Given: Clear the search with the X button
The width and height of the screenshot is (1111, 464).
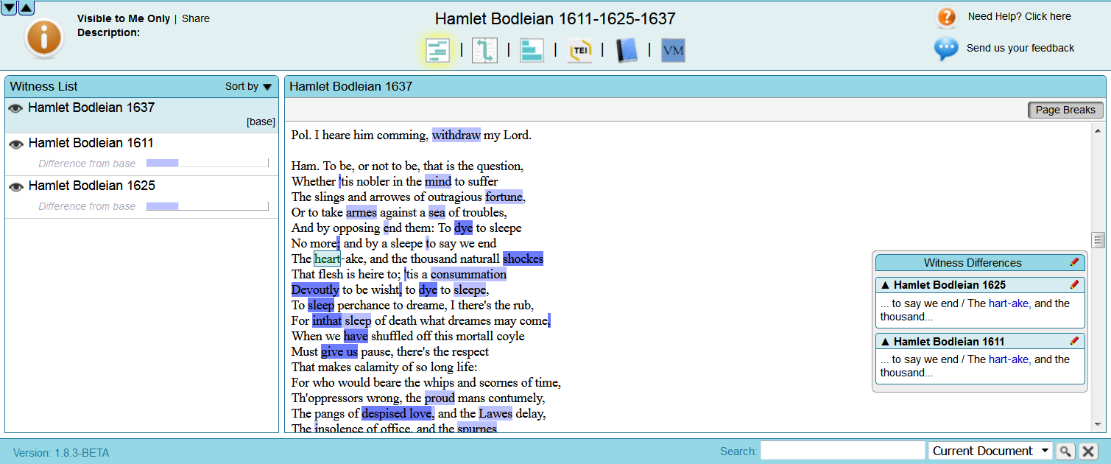Looking at the screenshot, I should (1088, 451).
